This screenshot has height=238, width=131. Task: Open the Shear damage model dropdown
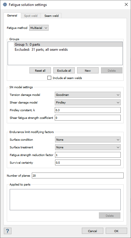point(88,102)
